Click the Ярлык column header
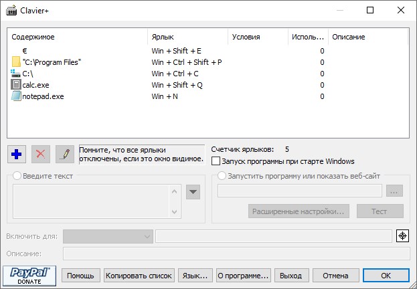This screenshot has width=417, height=289. [187, 37]
